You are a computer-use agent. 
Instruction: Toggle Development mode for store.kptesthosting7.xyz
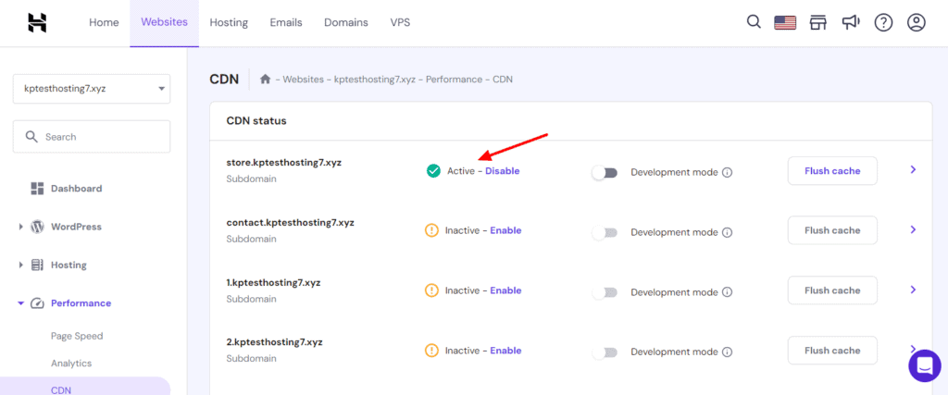coord(604,172)
